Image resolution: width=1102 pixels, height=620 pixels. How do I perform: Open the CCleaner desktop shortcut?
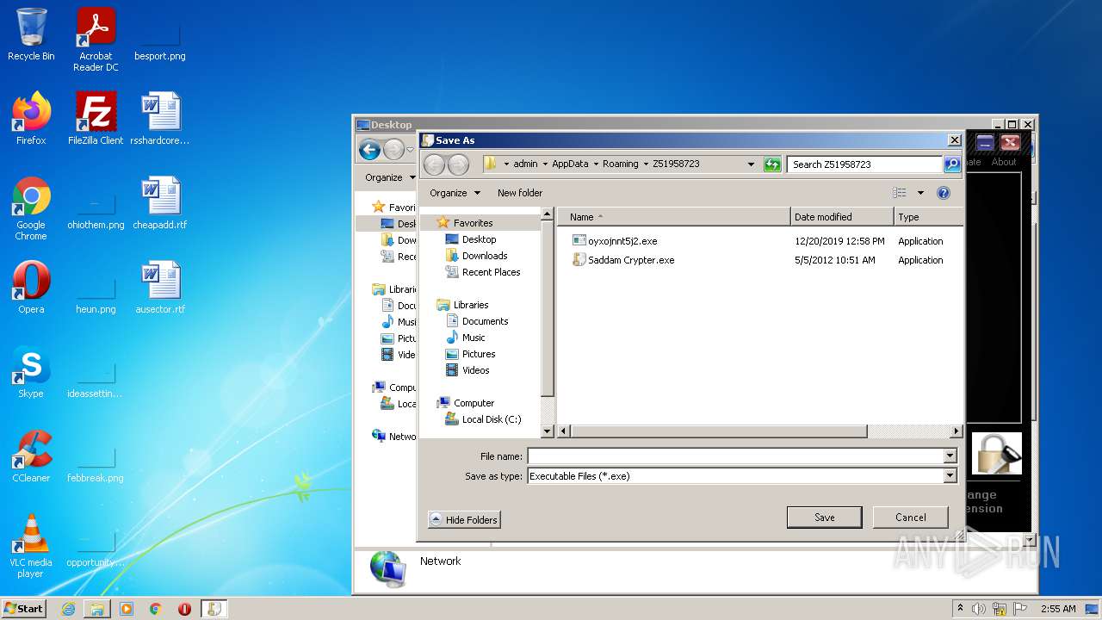tap(31, 456)
